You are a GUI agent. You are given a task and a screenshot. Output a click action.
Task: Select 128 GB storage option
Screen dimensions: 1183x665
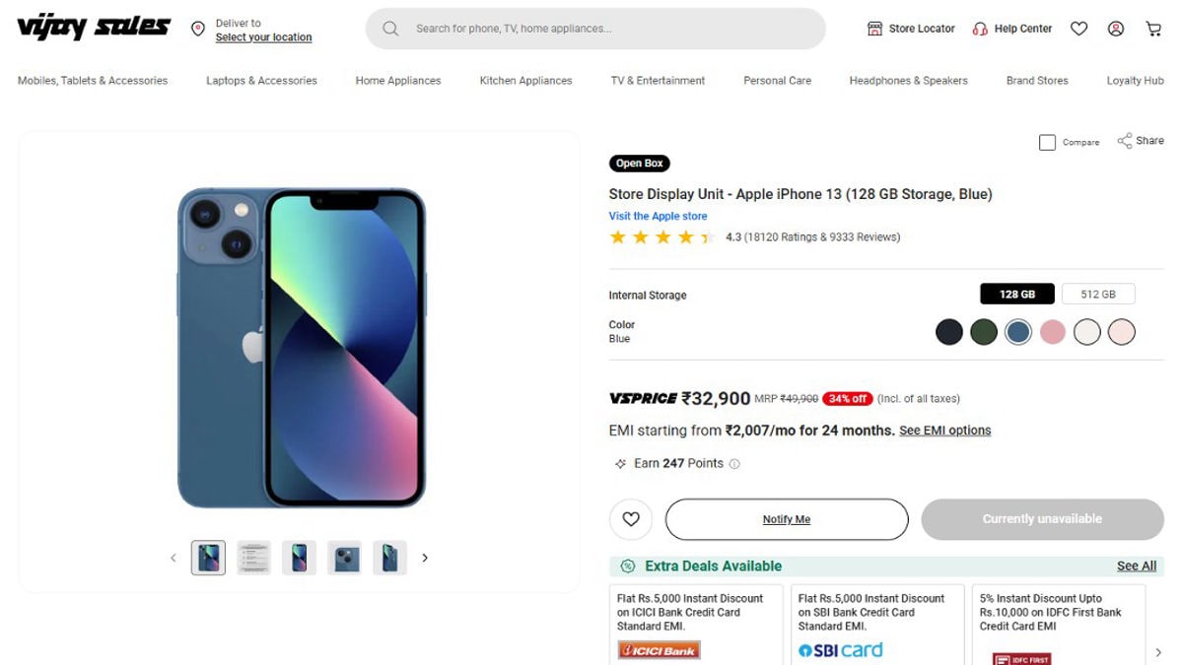(x=1016, y=294)
